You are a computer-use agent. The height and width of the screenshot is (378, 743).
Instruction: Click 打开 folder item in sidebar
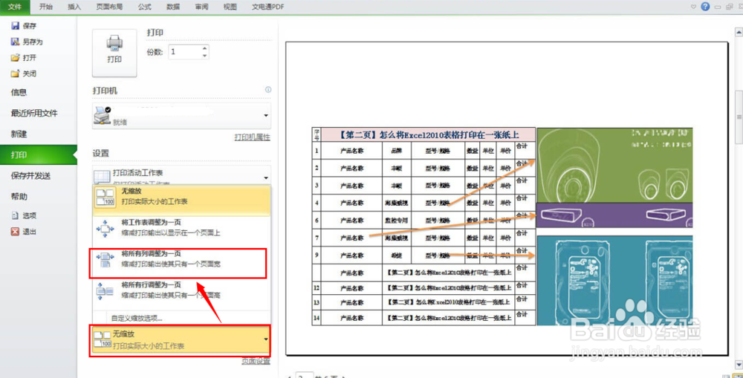[x=24, y=58]
